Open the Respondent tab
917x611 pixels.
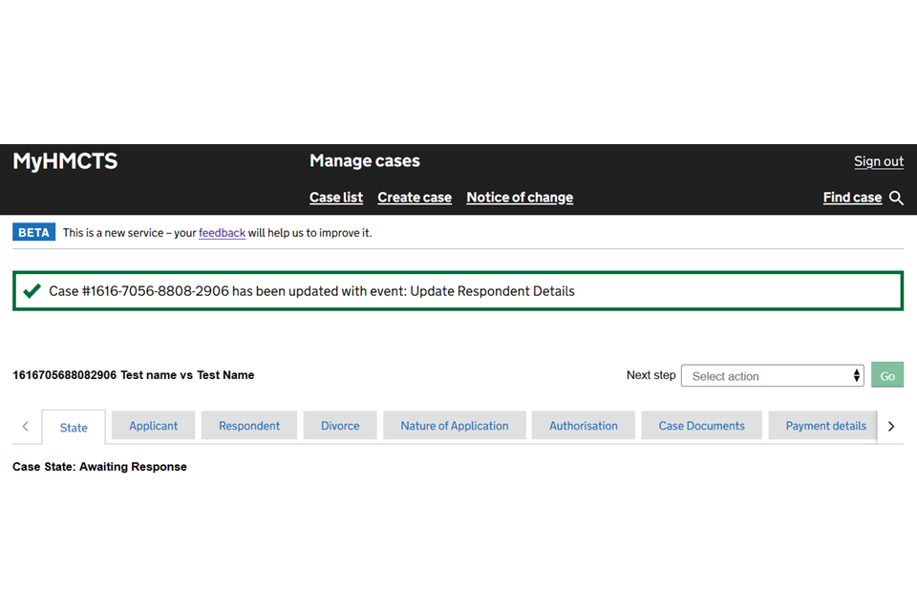[x=249, y=426]
